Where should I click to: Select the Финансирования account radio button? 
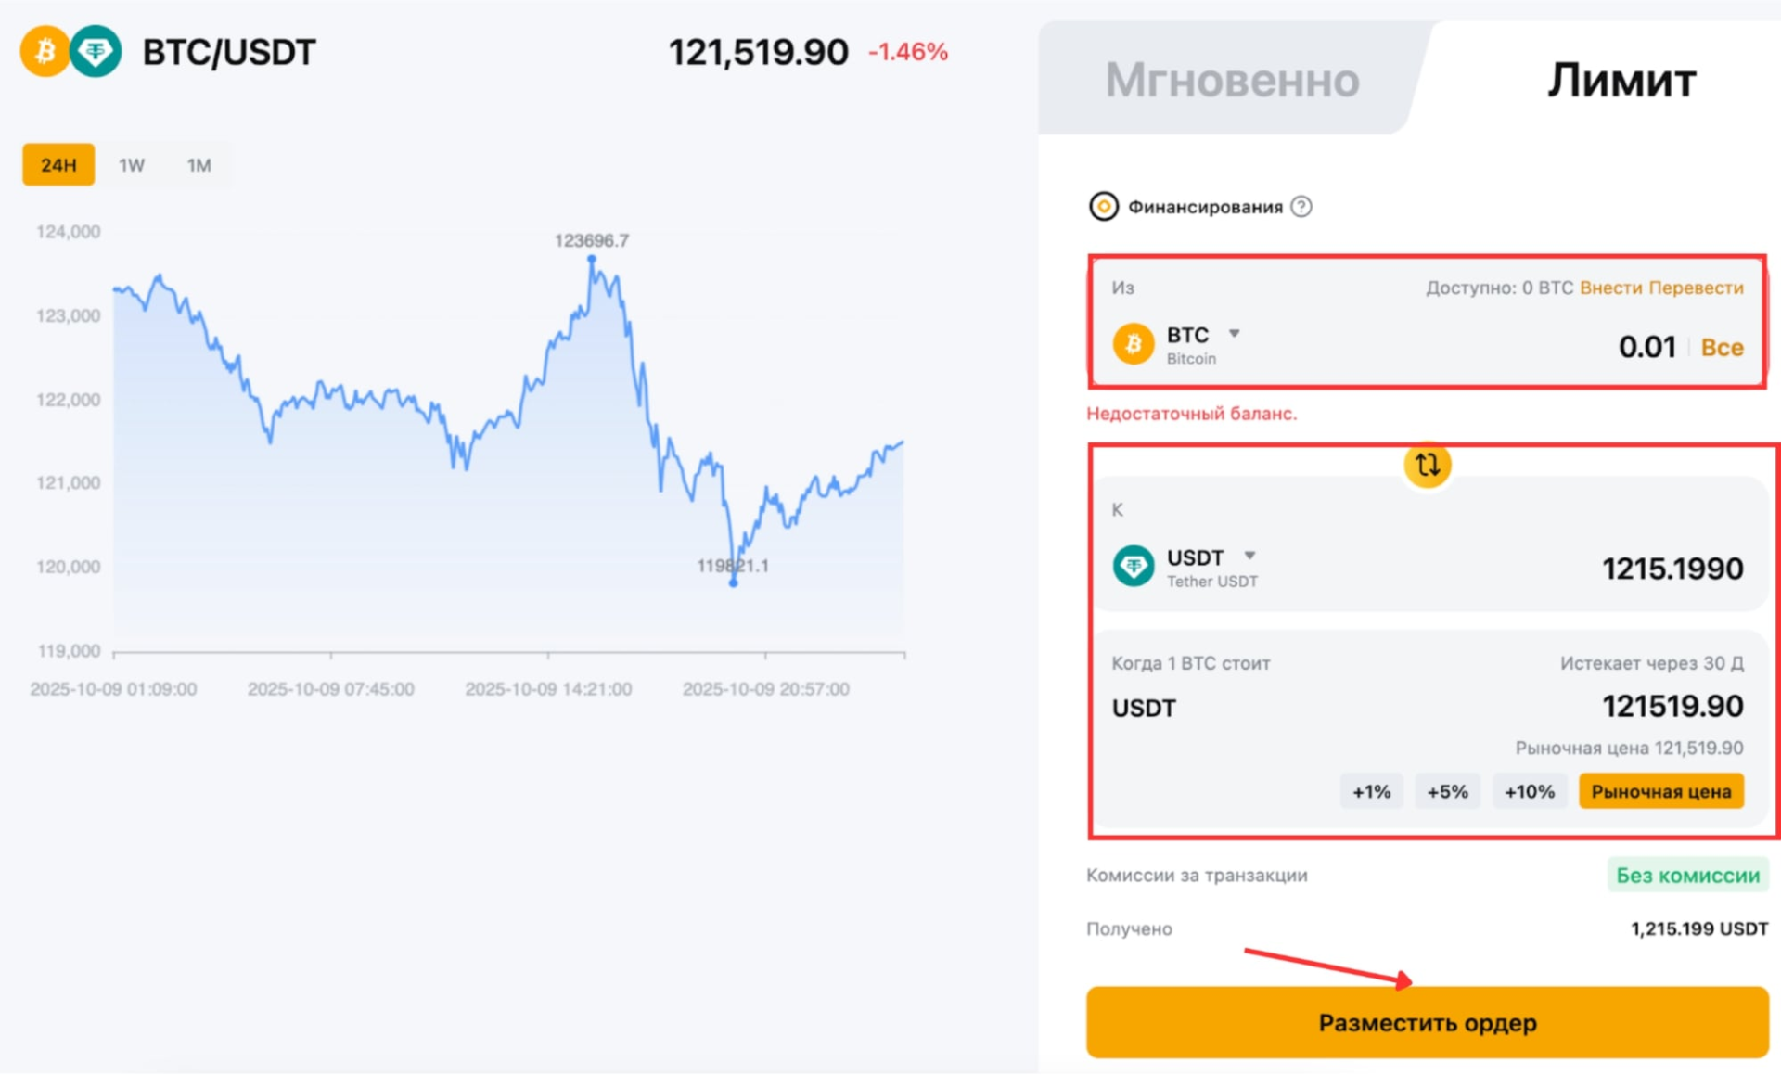point(1103,206)
